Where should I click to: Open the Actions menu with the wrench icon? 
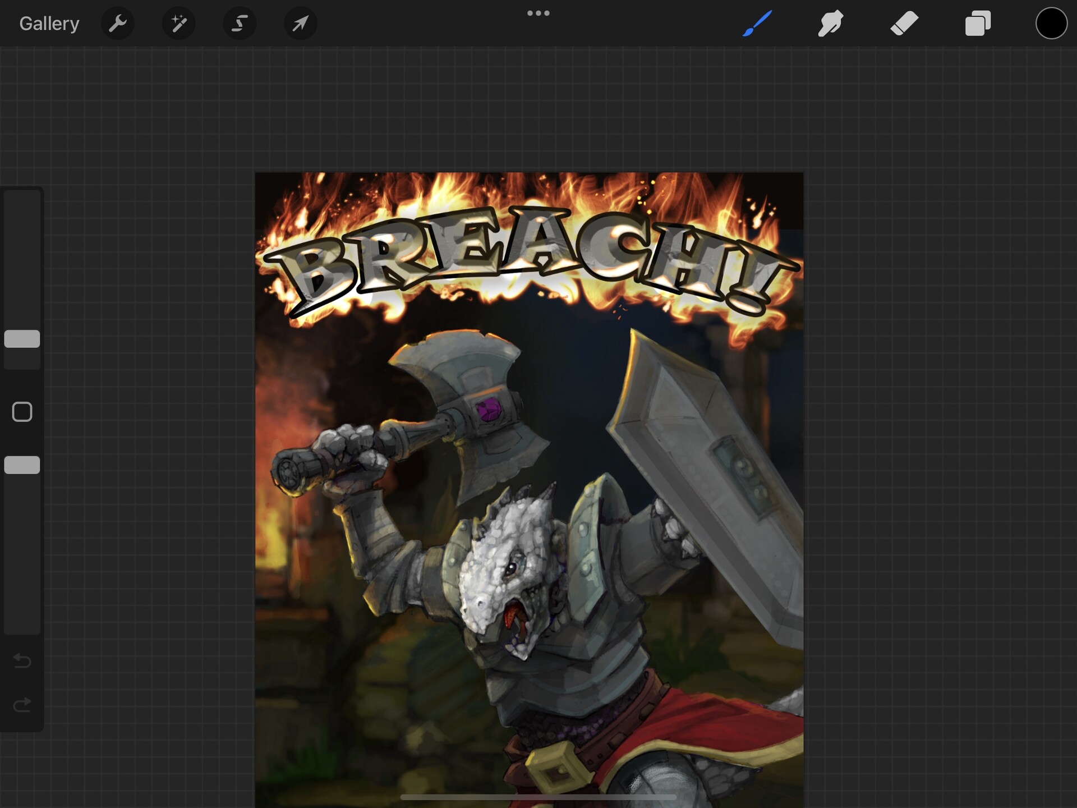(x=117, y=23)
